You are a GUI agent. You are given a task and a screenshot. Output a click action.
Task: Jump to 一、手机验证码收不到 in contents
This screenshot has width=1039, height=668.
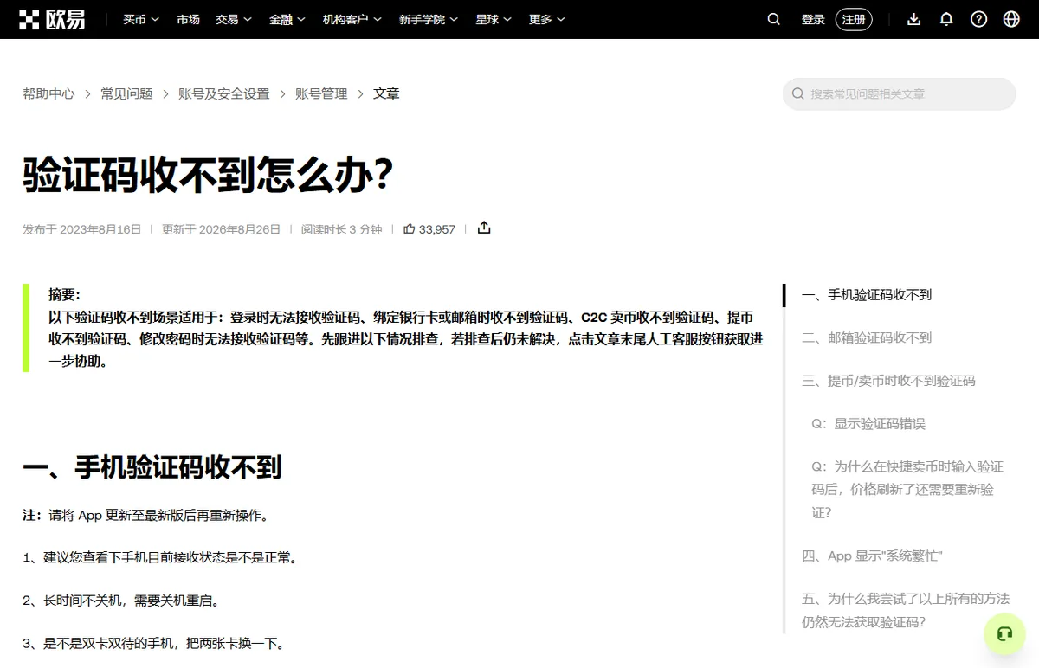[x=867, y=294]
